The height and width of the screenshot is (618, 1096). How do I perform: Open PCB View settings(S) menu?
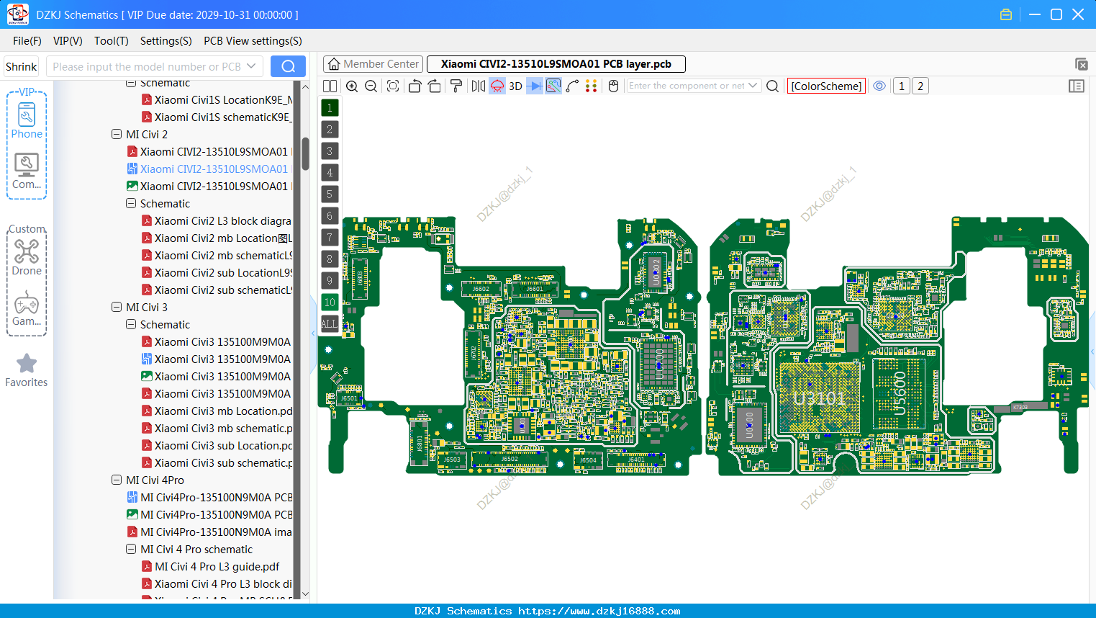click(253, 41)
